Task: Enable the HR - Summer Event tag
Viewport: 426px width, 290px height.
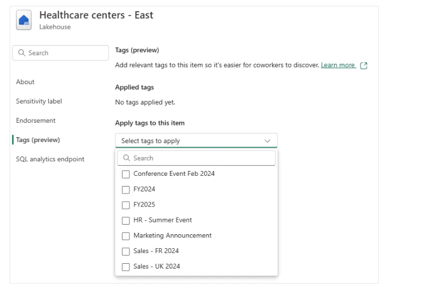Action: [x=126, y=220]
